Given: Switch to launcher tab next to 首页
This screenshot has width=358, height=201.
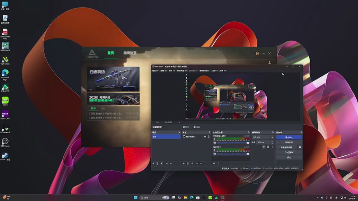Looking at the screenshot, I should point(130,53).
